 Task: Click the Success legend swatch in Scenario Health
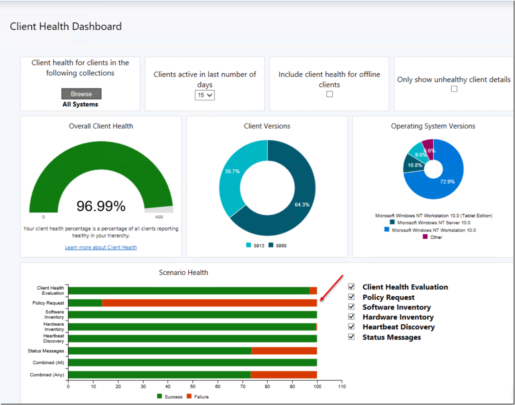(160, 396)
